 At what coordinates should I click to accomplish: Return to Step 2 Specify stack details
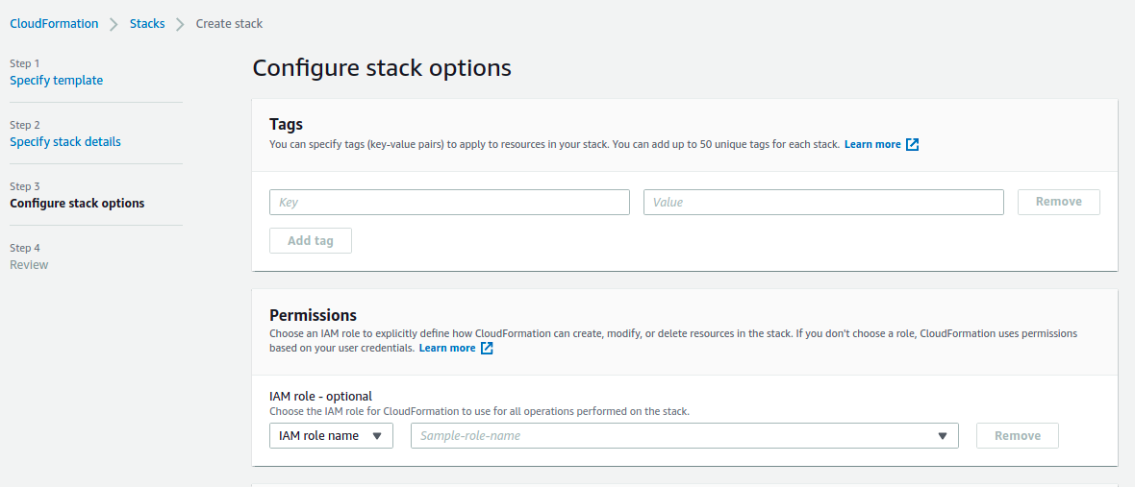click(65, 141)
